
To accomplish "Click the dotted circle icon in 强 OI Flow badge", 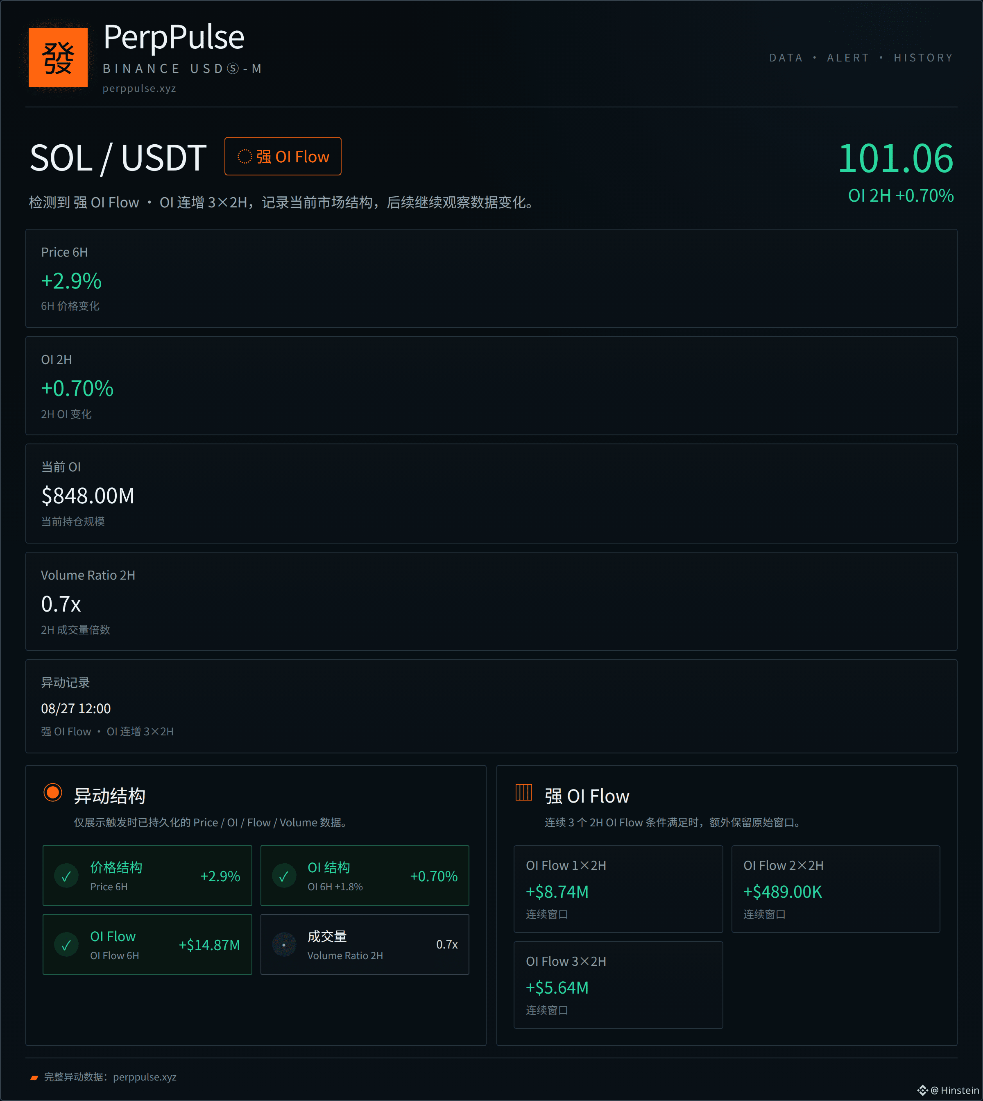I will (x=245, y=156).
